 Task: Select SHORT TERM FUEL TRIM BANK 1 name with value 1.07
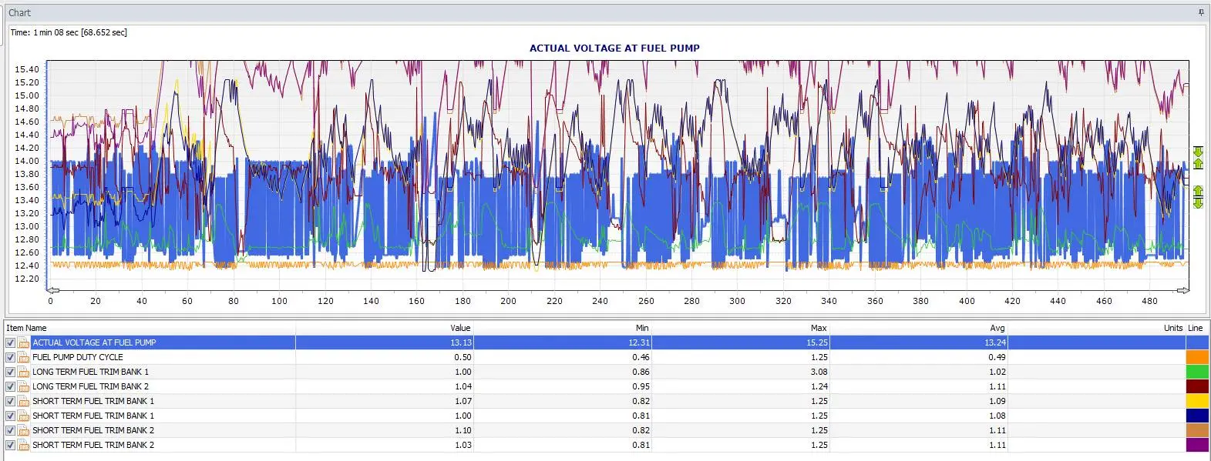tap(93, 402)
